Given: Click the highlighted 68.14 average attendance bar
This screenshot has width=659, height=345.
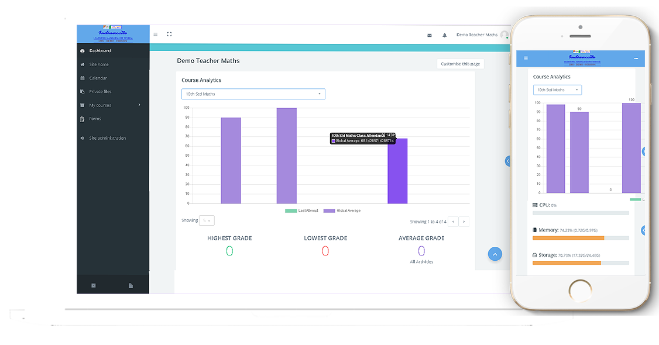Looking at the screenshot, I should (x=397, y=171).
